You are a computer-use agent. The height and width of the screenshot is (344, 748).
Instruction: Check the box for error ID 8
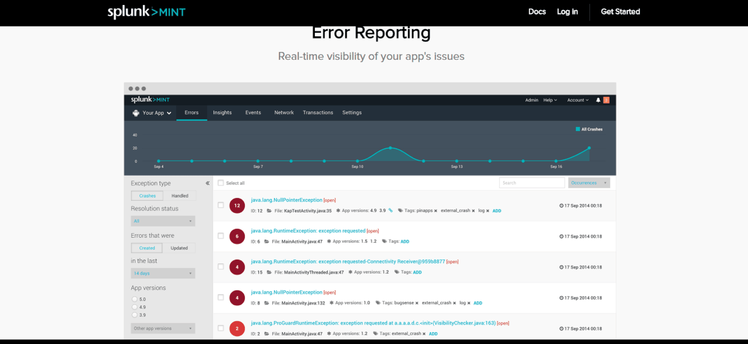pyautogui.click(x=221, y=297)
